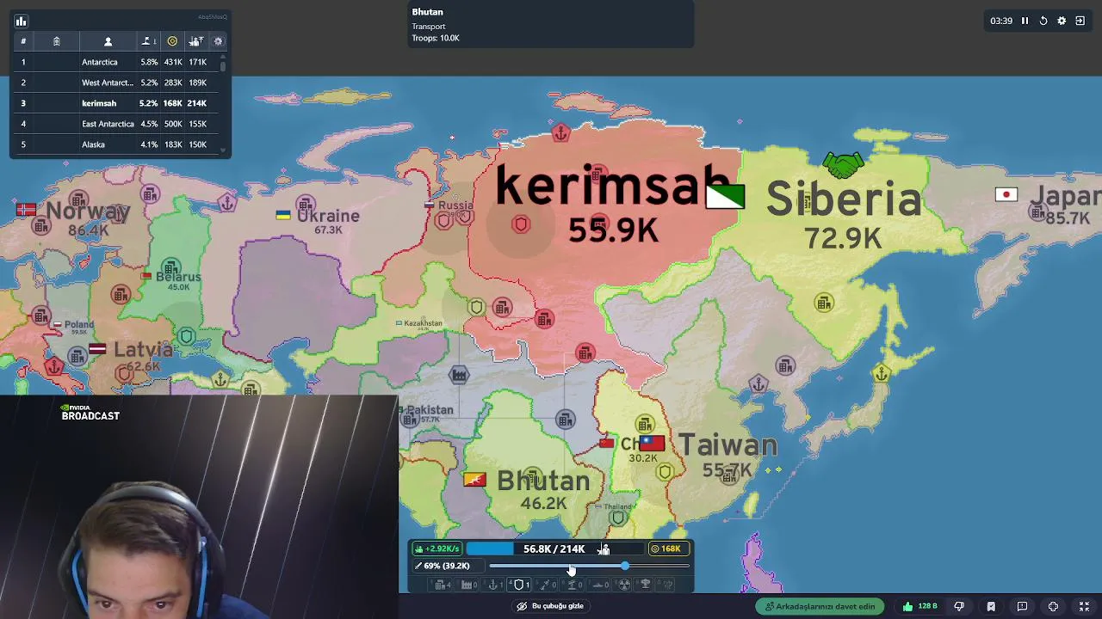
Task: Open game settings gear at top right
Action: (1062, 21)
